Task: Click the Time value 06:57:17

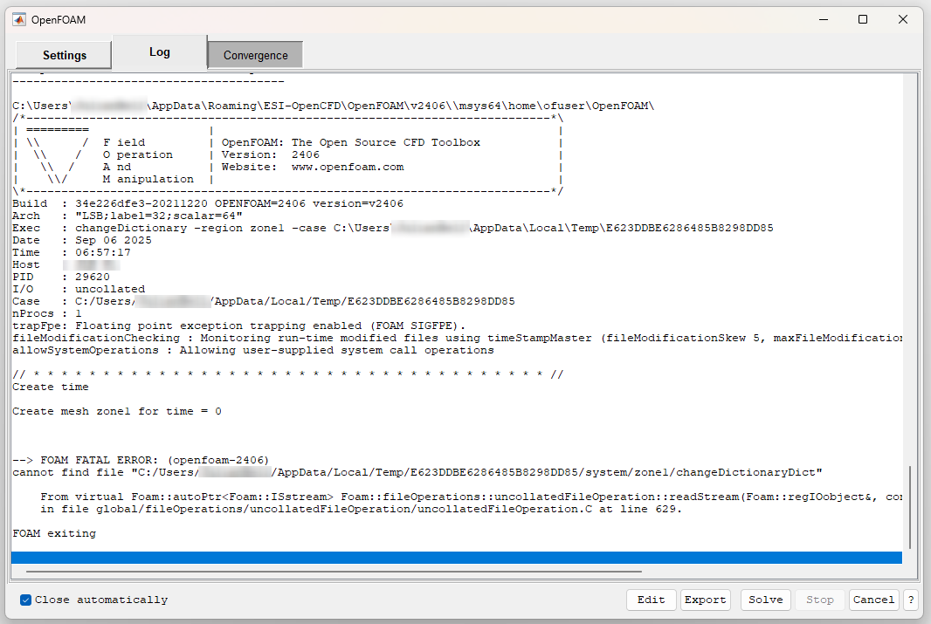Action: tap(103, 253)
